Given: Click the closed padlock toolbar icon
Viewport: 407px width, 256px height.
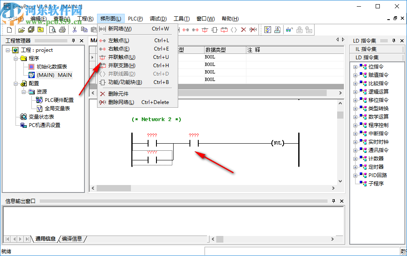Looking at the screenshot, I should click(x=299, y=30).
